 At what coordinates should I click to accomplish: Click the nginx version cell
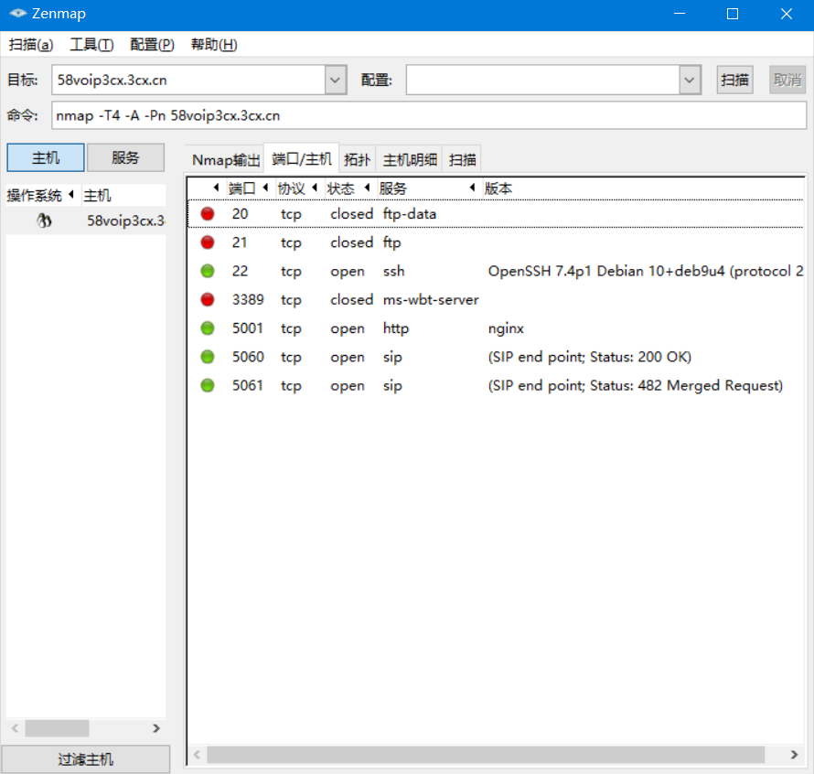point(506,328)
